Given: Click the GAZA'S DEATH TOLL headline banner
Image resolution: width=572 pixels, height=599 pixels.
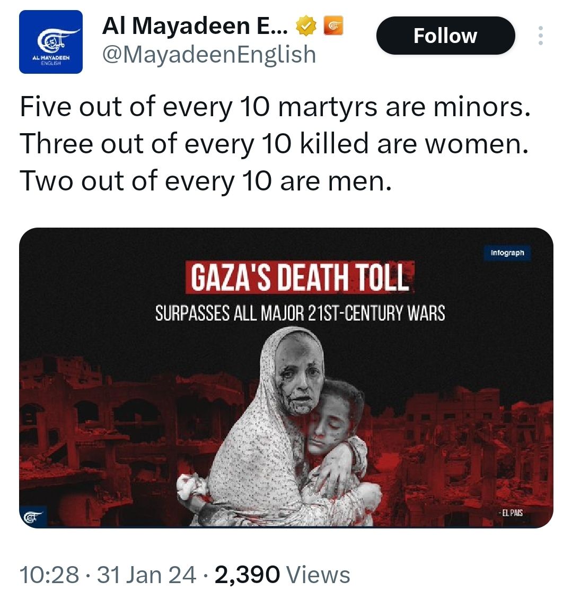Looking at the screenshot, I should 299,276.
